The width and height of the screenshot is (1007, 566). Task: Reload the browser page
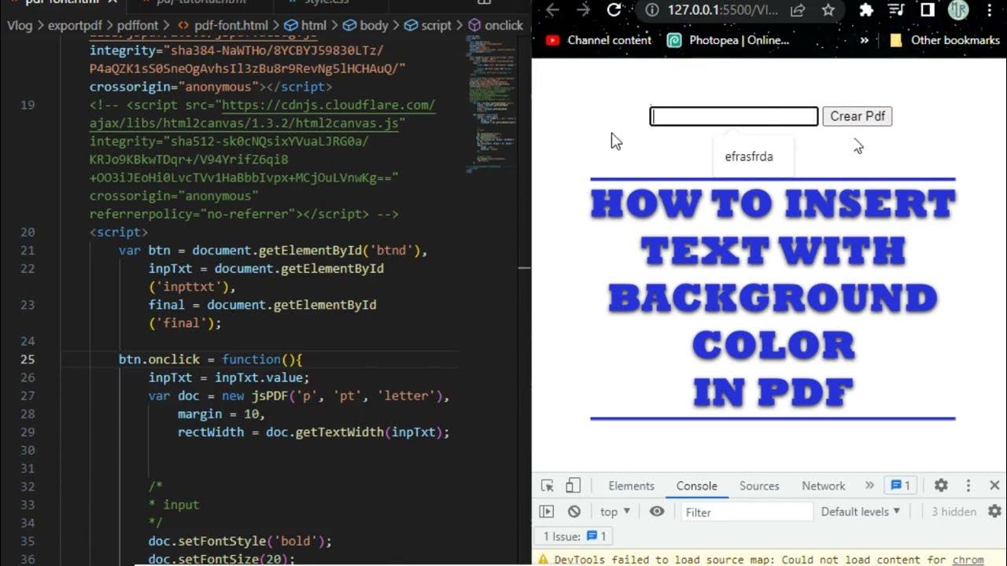(x=614, y=10)
